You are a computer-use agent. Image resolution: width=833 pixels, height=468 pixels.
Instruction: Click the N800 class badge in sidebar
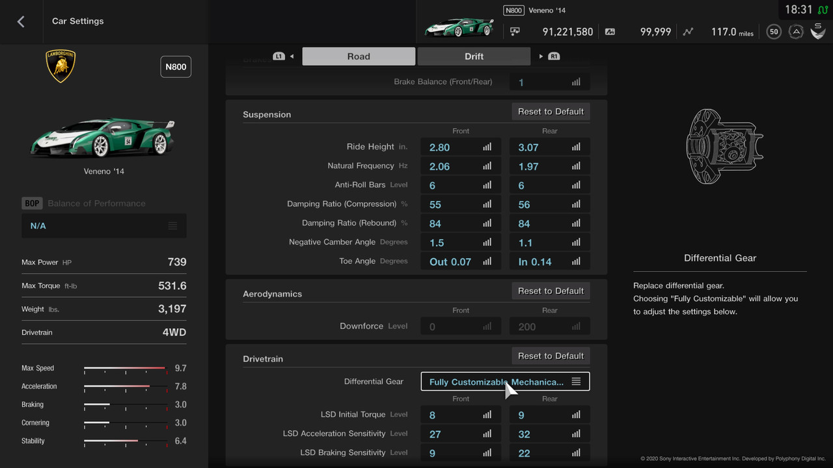click(x=176, y=67)
